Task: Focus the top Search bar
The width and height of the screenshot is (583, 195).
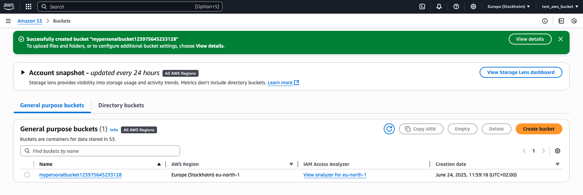Action: point(130,7)
